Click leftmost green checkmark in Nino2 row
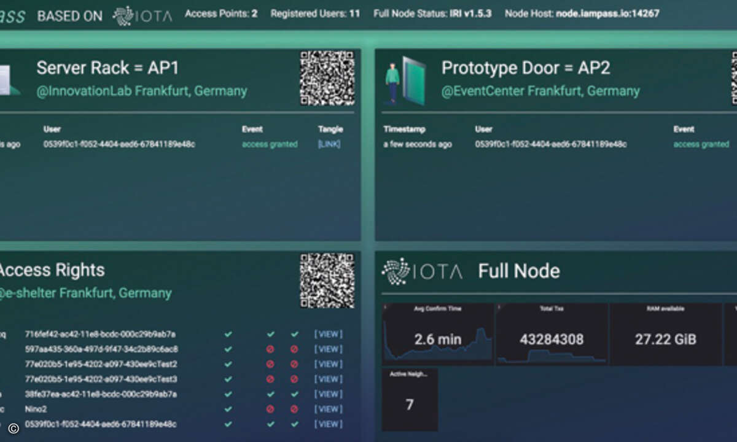 [x=228, y=409]
